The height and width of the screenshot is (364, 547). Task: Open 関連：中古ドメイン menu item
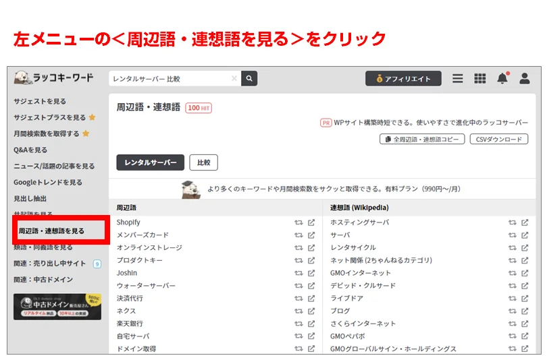tap(43, 280)
